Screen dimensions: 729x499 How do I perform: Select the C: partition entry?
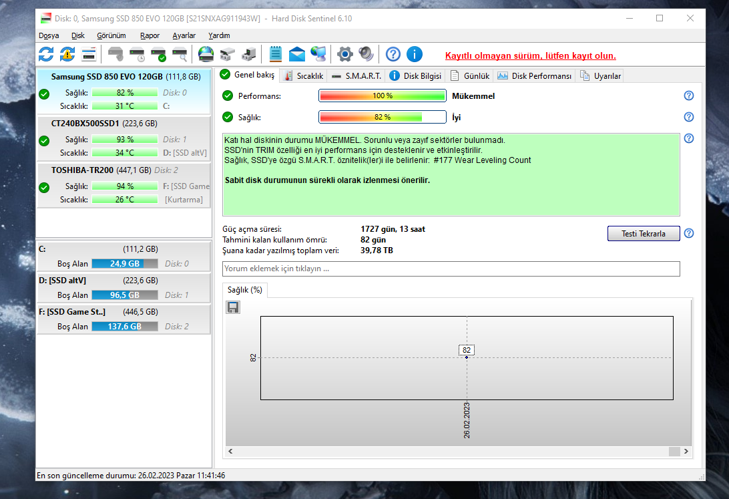(x=124, y=257)
